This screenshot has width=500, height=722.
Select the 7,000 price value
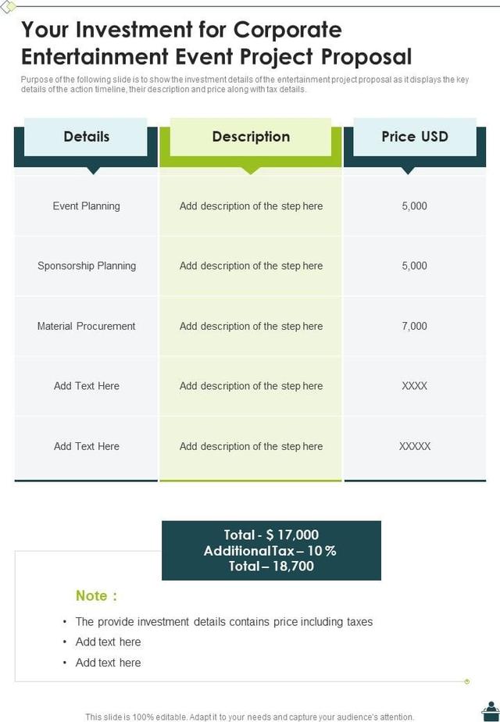(415, 326)
